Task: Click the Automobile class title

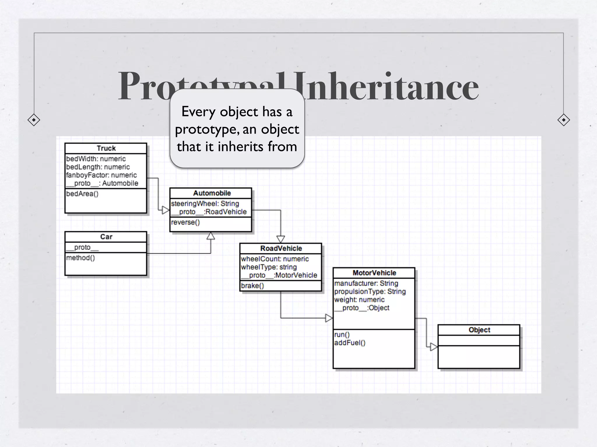Action: pyautogui.click(x=212, y=193)
